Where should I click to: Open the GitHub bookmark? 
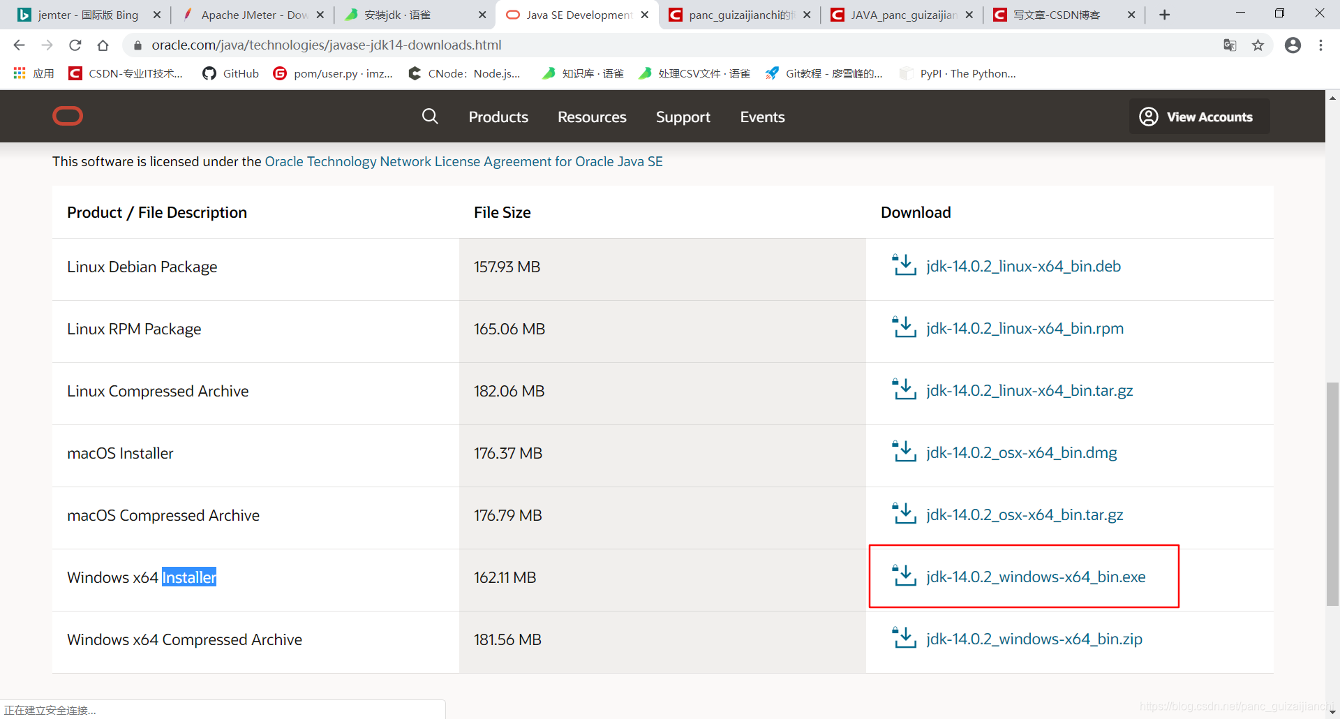[230, 73]
